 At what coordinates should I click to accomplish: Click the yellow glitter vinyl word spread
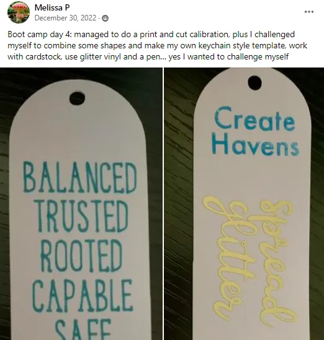(276, 263)
